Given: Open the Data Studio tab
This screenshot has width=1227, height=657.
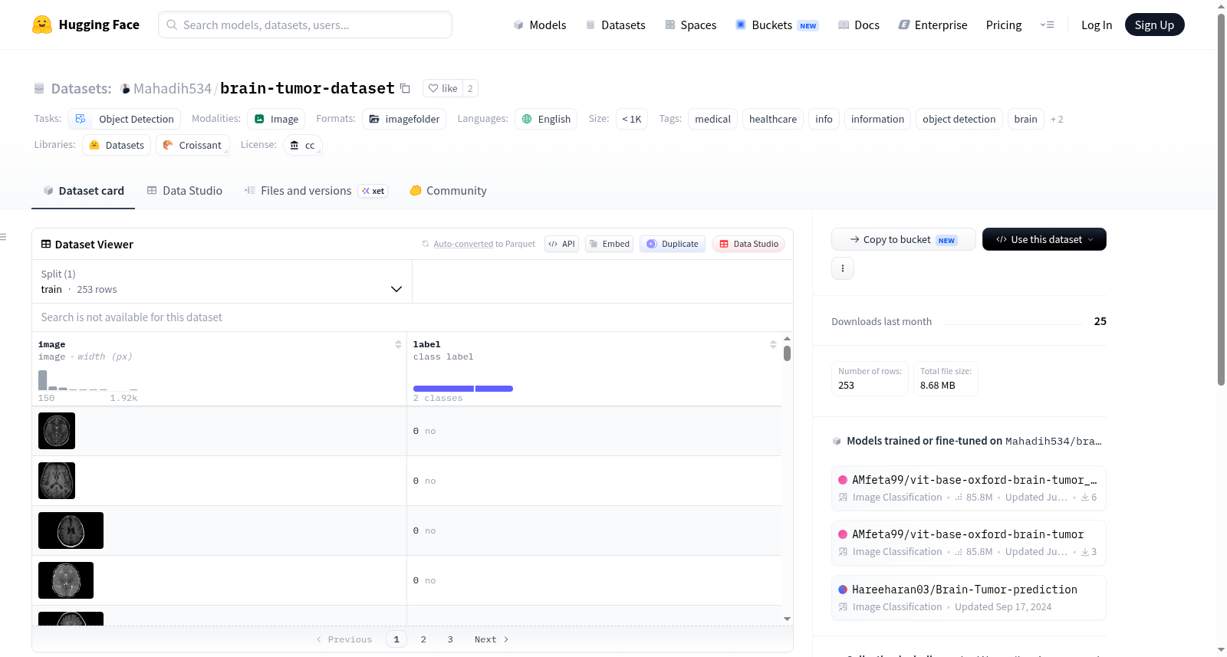Looking at the screenshot, I should click(184, 191).
